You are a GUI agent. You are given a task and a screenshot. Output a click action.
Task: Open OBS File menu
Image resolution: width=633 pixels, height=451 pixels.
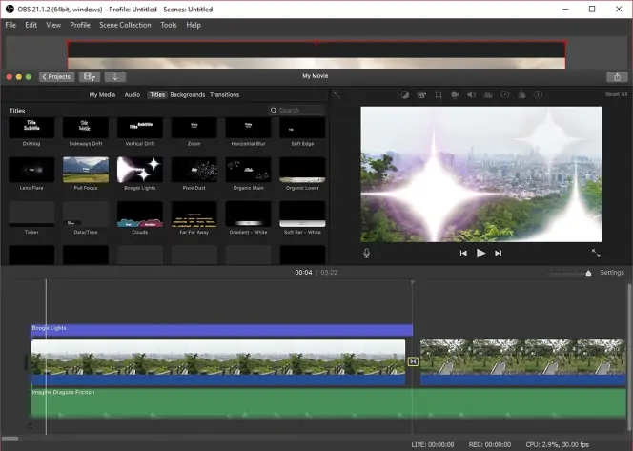click(x=10, y=25)
